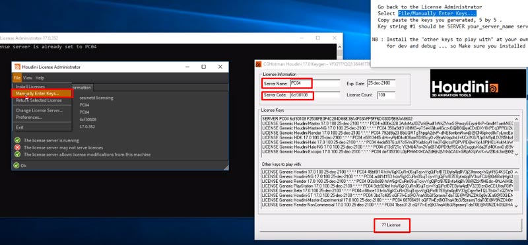The height and width of the screenshot is (245, 528).
Task: Click Houdini logo icon in License Administrator title bar
Action: click(17, 67)
